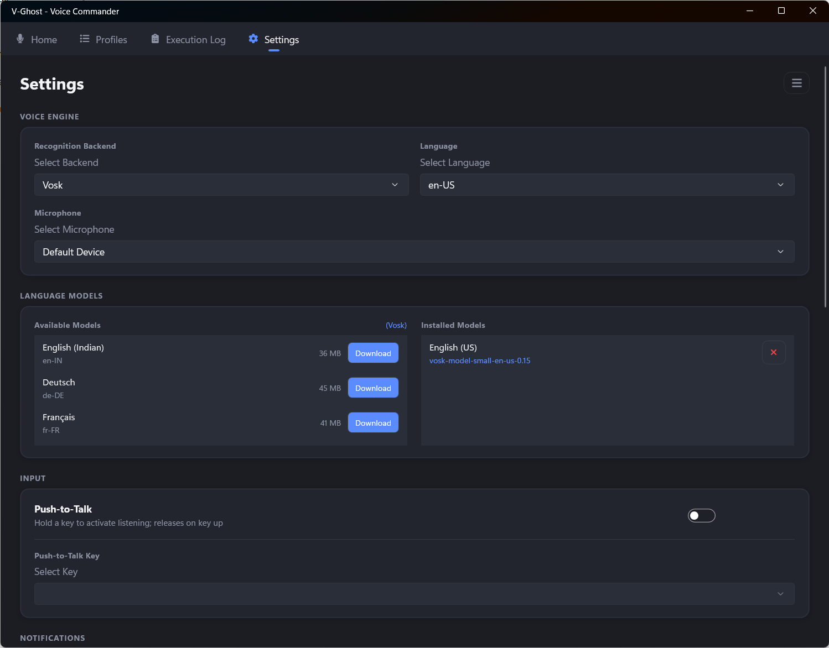Screen dimensions: 829x648
Task: Open the Push-to-Talk Key dropdown
Action: coord(414,594)
